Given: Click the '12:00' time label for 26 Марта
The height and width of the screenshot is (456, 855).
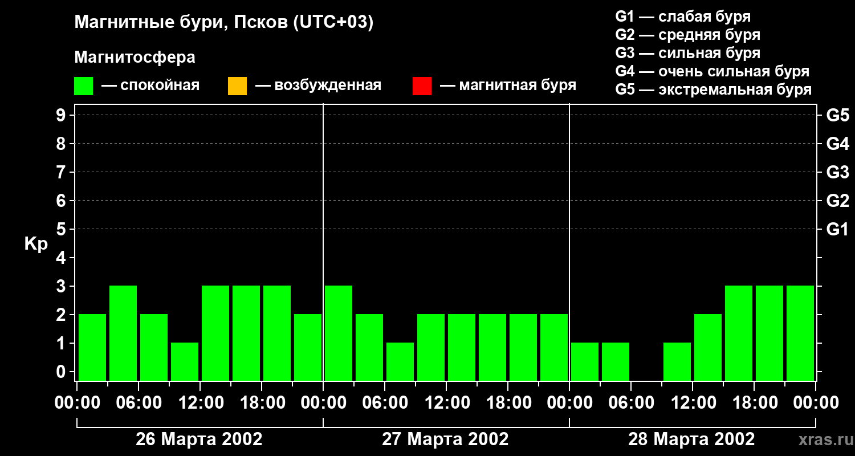Looking at the screenshot, I should click(x=200, y=403).
